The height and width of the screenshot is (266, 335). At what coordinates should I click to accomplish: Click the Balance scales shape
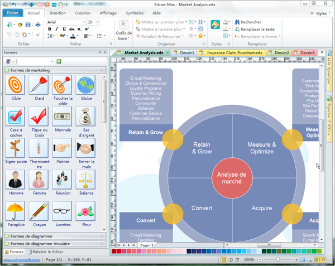point(86,180)
